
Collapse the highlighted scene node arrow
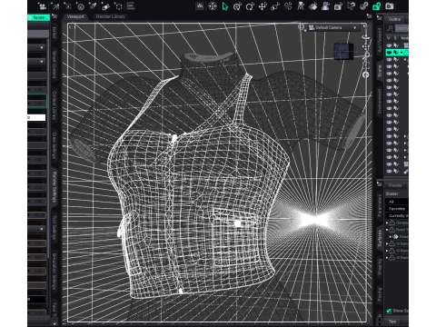coord(401,53)
